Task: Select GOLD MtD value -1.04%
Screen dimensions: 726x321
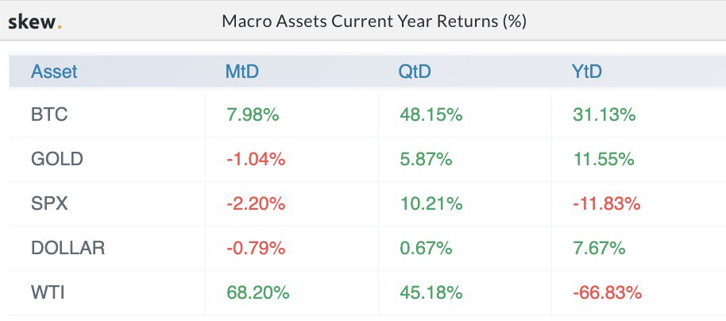Action: coord(255,160)
